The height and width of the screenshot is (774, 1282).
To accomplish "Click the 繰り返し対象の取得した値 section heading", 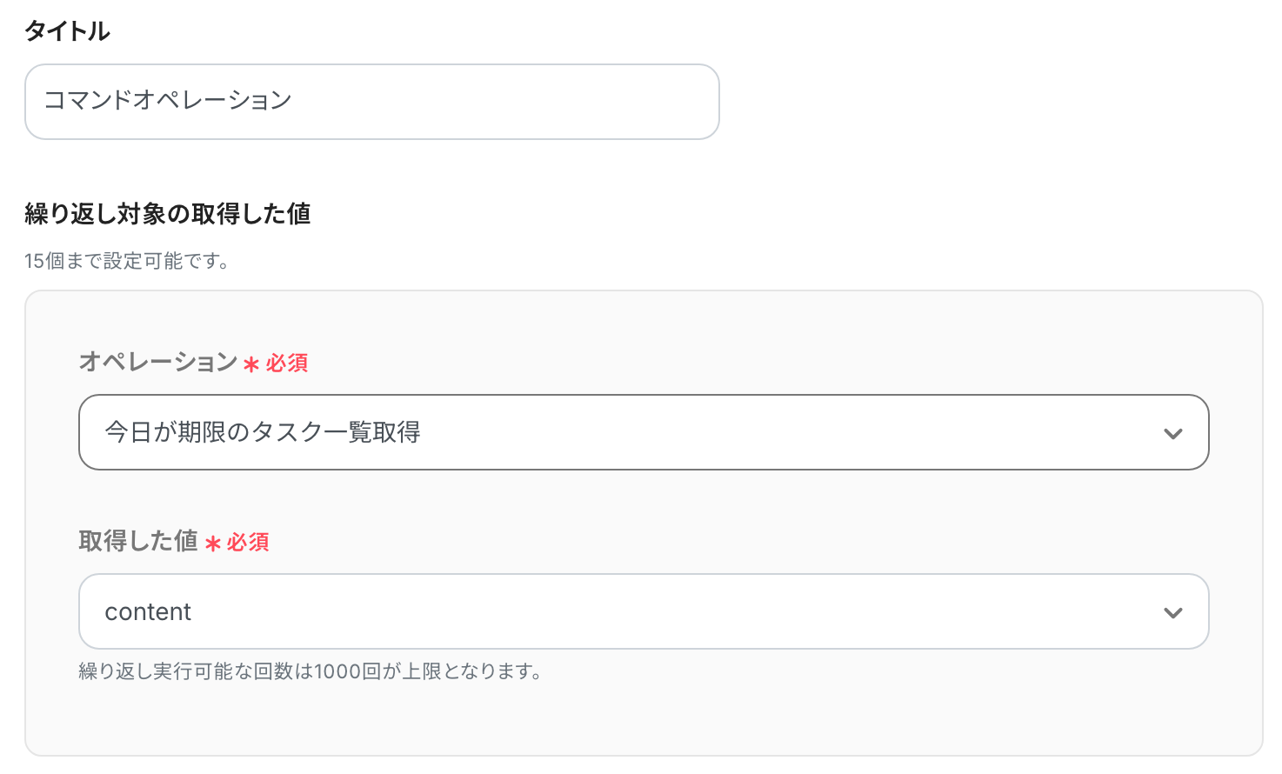I will pyautogui.click(x=168, y=214).
